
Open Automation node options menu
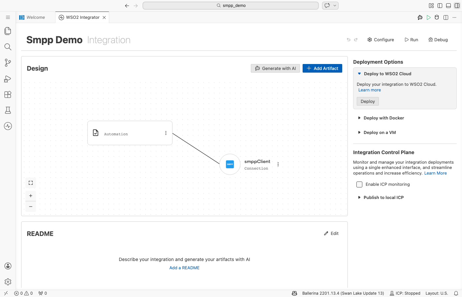[x=166, y=133]
